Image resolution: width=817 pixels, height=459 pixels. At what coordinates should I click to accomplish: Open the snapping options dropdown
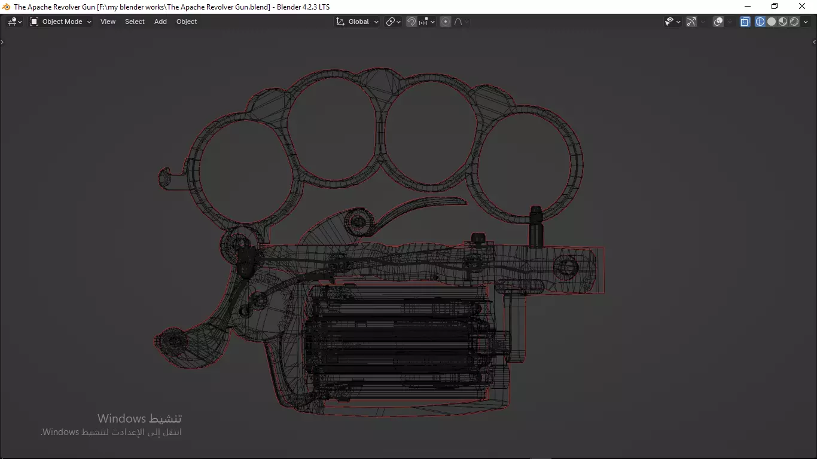(427, 22)
